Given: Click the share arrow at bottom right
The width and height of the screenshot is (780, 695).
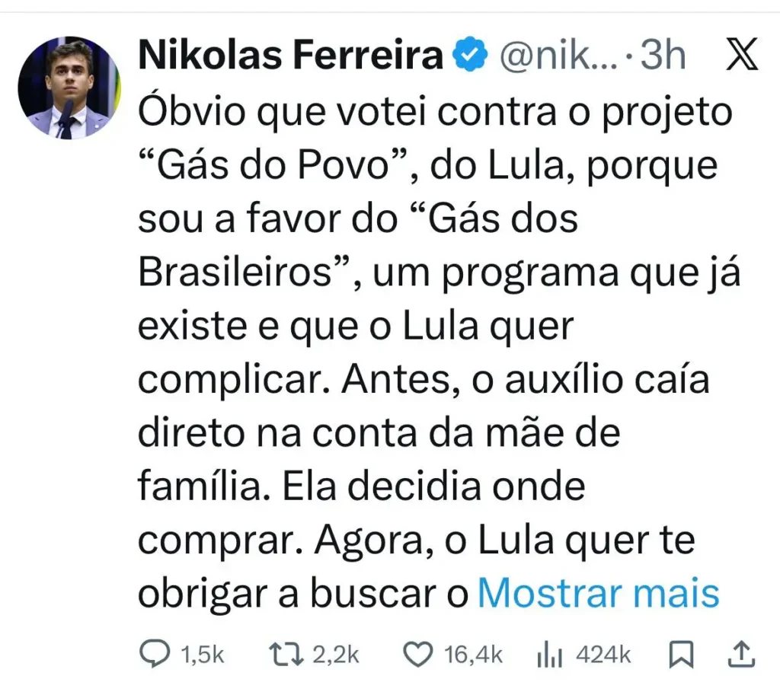Looking at the screenshot, I should click(x=743, y=652).
